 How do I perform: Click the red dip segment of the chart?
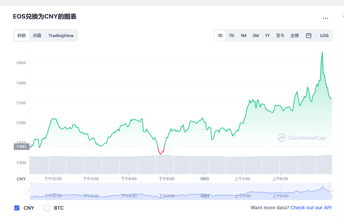coord(161,151)
